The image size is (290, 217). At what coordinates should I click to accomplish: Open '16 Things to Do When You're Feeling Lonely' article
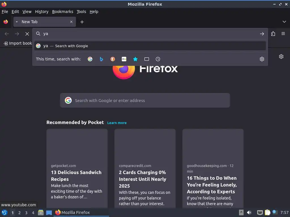click(x=212, y=185)
